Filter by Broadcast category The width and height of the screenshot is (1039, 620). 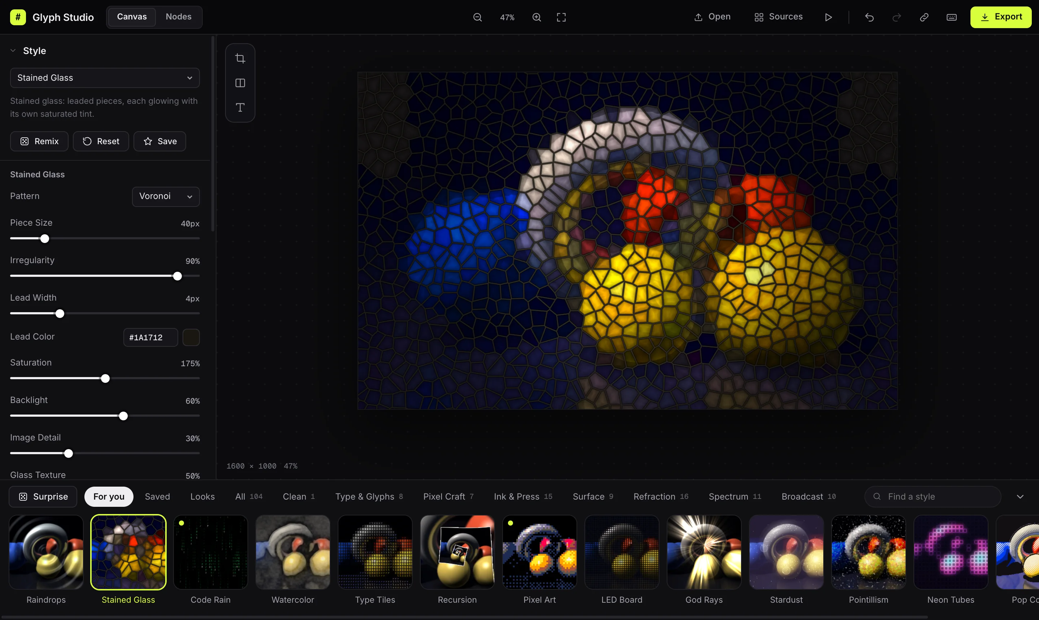pos(808,496)
